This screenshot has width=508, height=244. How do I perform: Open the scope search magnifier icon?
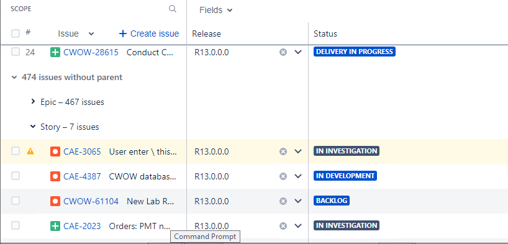click(173, 9)
